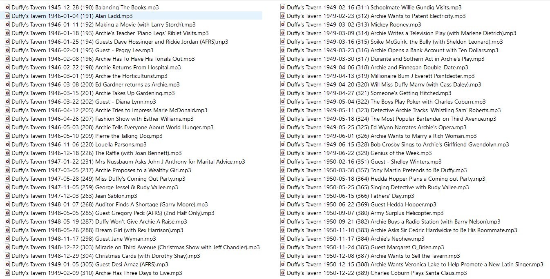
Task: Select 'Ed Wynn Narrates Archie's Opera.mp3'
Action: pos(377,127)
